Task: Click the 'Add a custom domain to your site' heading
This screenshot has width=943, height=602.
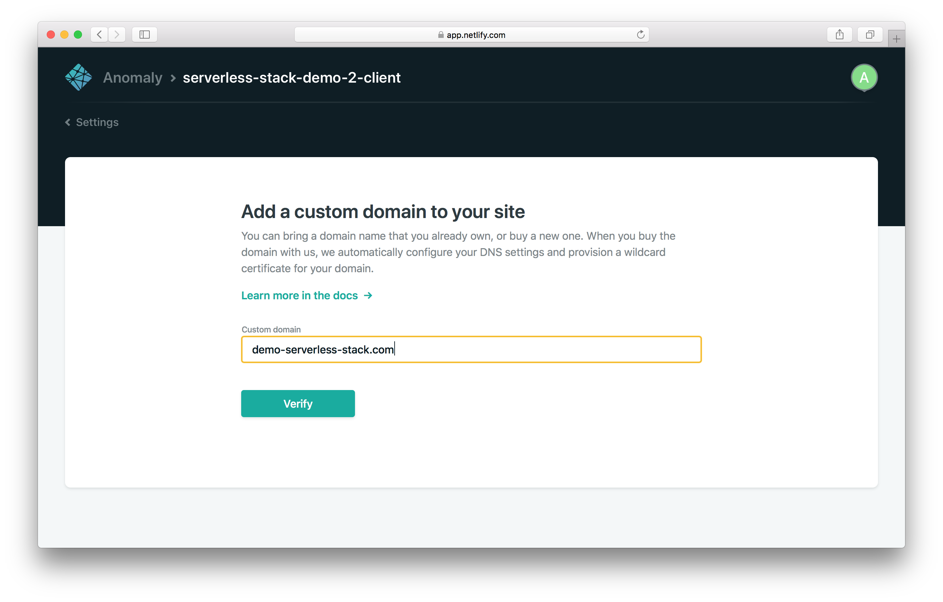Action: pos(383,212)
